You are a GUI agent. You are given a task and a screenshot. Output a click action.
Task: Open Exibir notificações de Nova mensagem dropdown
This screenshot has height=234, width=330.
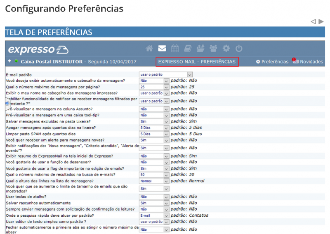[x=154, y=148]
